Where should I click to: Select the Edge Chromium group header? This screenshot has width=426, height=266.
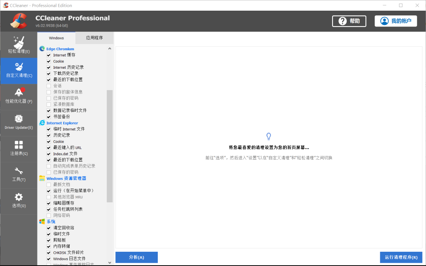click(x=60, y=49)
